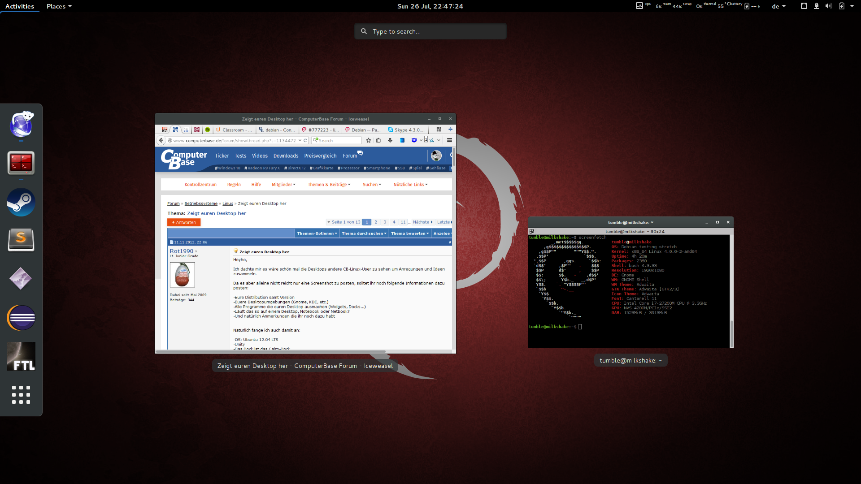Viewport: 861px width, 484px height.
Task: Launch Steam from the dock
Action: [21, 202]
